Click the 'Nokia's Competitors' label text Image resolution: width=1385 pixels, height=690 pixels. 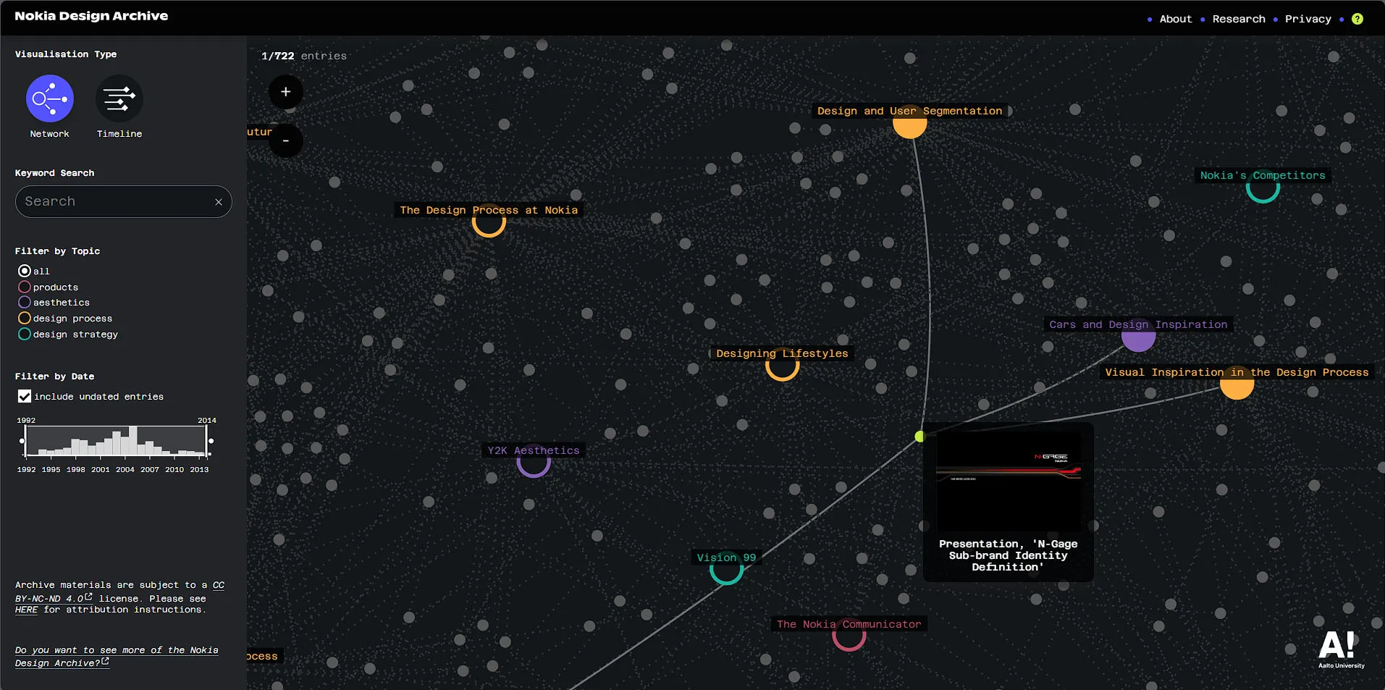pos(1263,175)
